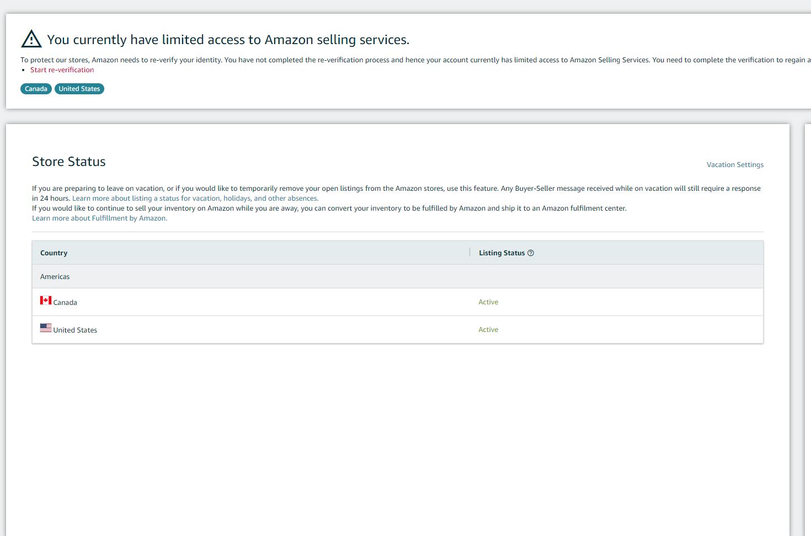The image size is (811, 536).
Task: Click the Listing Status column header
Action: (501, 253)
